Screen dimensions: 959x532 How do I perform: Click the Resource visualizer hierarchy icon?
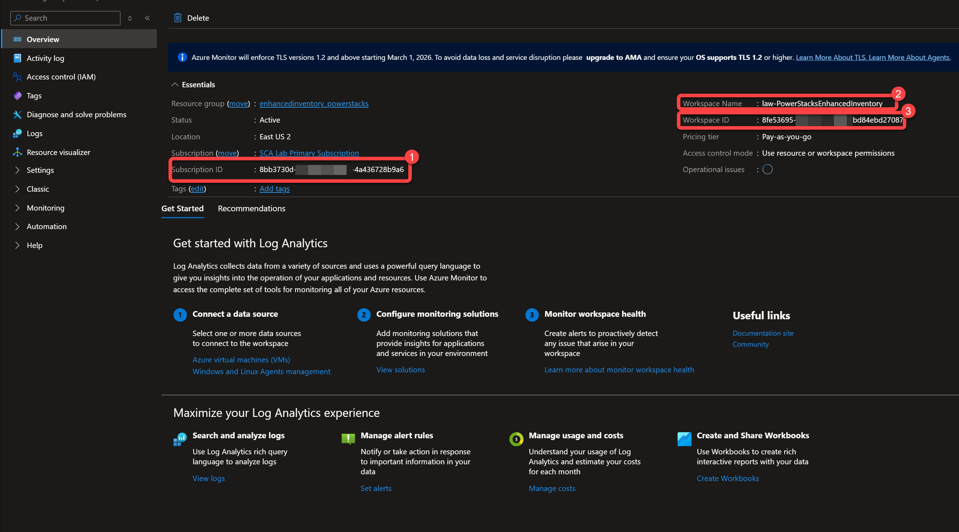coord(17,152)
